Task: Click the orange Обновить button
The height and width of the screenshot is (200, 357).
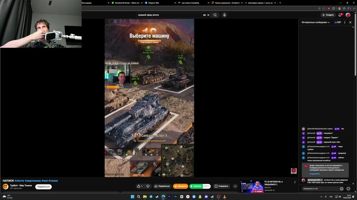Action: click(x=180, y=186)
